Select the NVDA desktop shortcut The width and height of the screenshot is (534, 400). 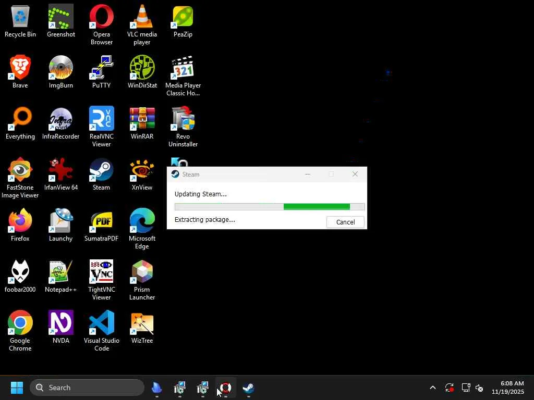(x=60, y=327)
